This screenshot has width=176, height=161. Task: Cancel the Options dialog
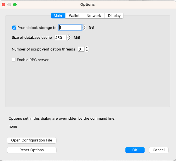(159, 150)
